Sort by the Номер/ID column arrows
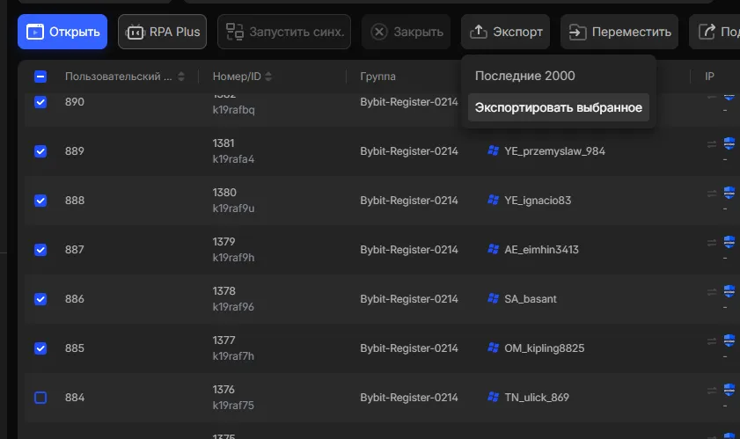The height and width of the screenshot is (439, 740). coord(269,77)
